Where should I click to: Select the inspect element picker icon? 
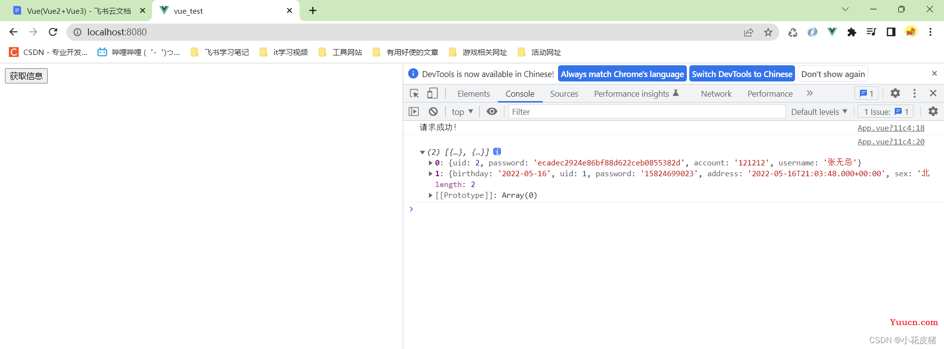(414, 93)
